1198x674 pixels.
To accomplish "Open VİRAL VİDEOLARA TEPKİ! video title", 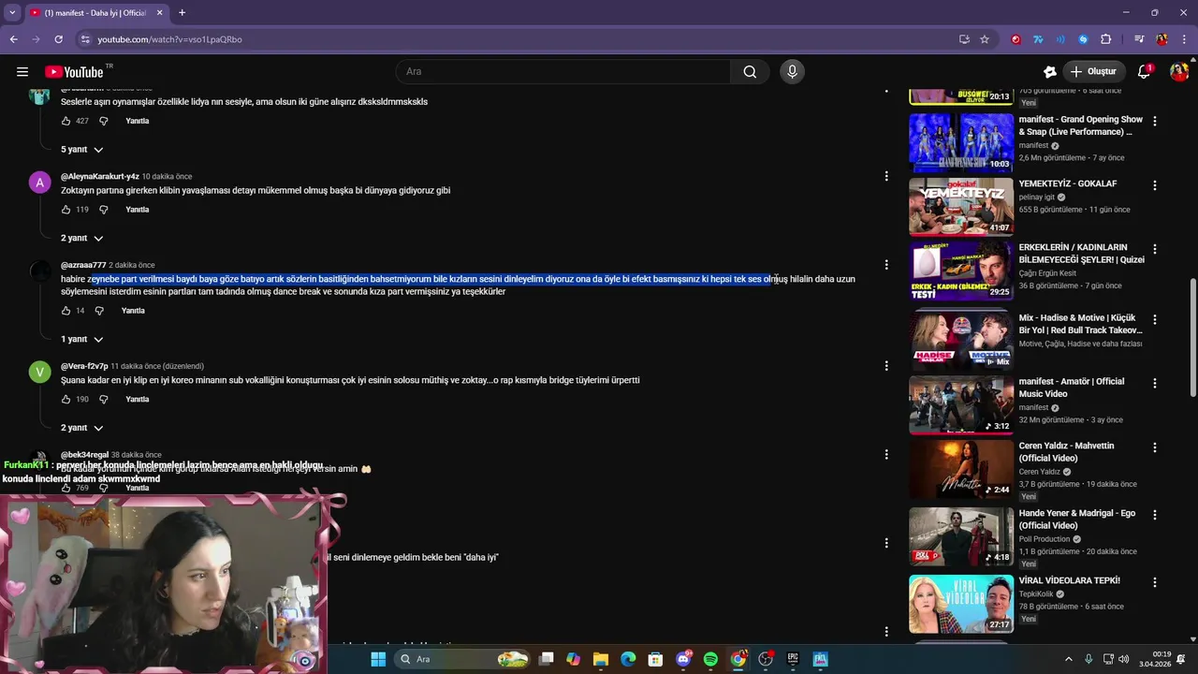I will 1069,580.
